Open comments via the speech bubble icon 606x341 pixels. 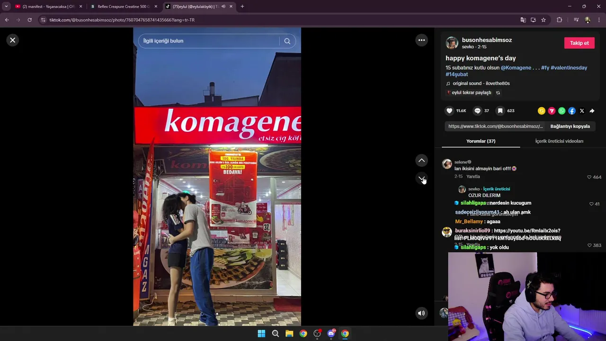477,111
